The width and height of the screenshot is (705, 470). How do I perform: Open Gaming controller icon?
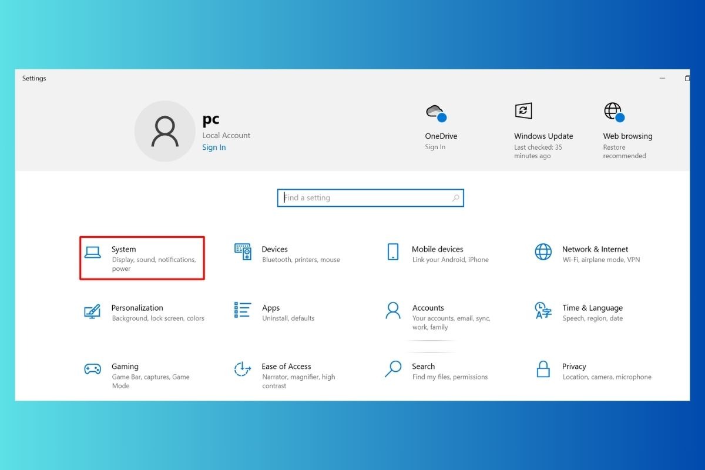[92, 369]
